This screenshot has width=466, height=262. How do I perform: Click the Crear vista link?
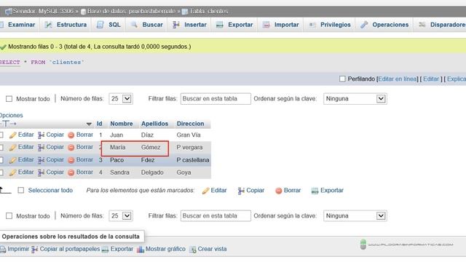click(212, 249)
